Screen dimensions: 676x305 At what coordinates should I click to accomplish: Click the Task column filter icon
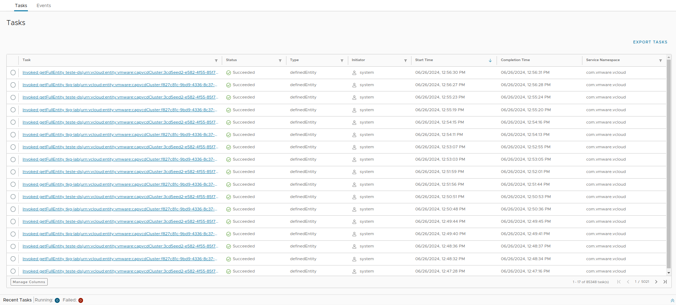click(x=216, y=61)
